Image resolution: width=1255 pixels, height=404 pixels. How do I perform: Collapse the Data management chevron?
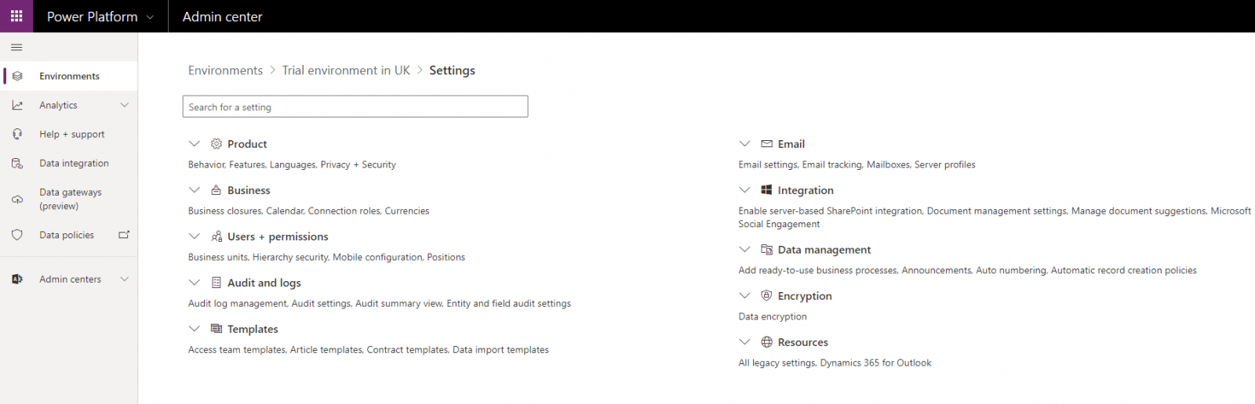(x=744, y=249)
